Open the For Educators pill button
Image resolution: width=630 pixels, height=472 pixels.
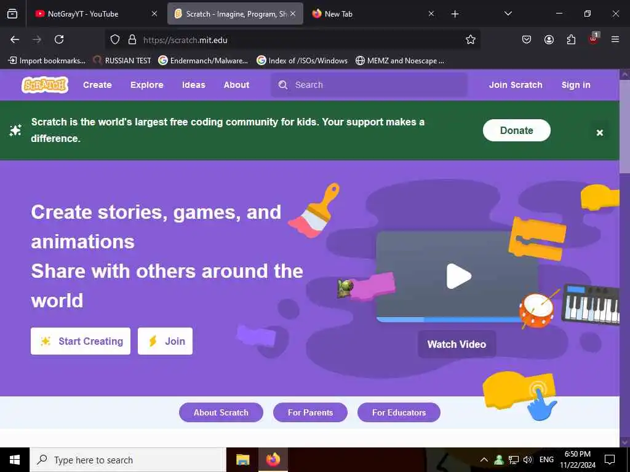(x=399, y=412)
